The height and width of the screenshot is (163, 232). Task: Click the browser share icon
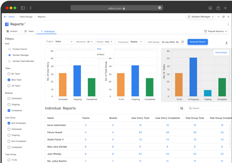click(218, 8)
